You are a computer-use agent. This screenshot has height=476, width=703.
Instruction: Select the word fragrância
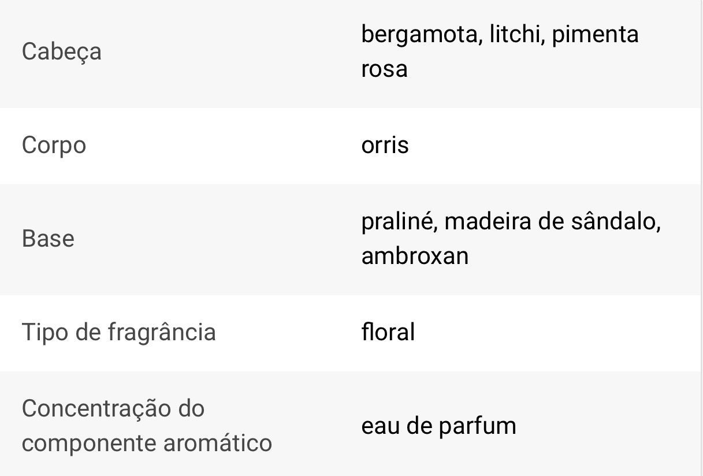161,332
